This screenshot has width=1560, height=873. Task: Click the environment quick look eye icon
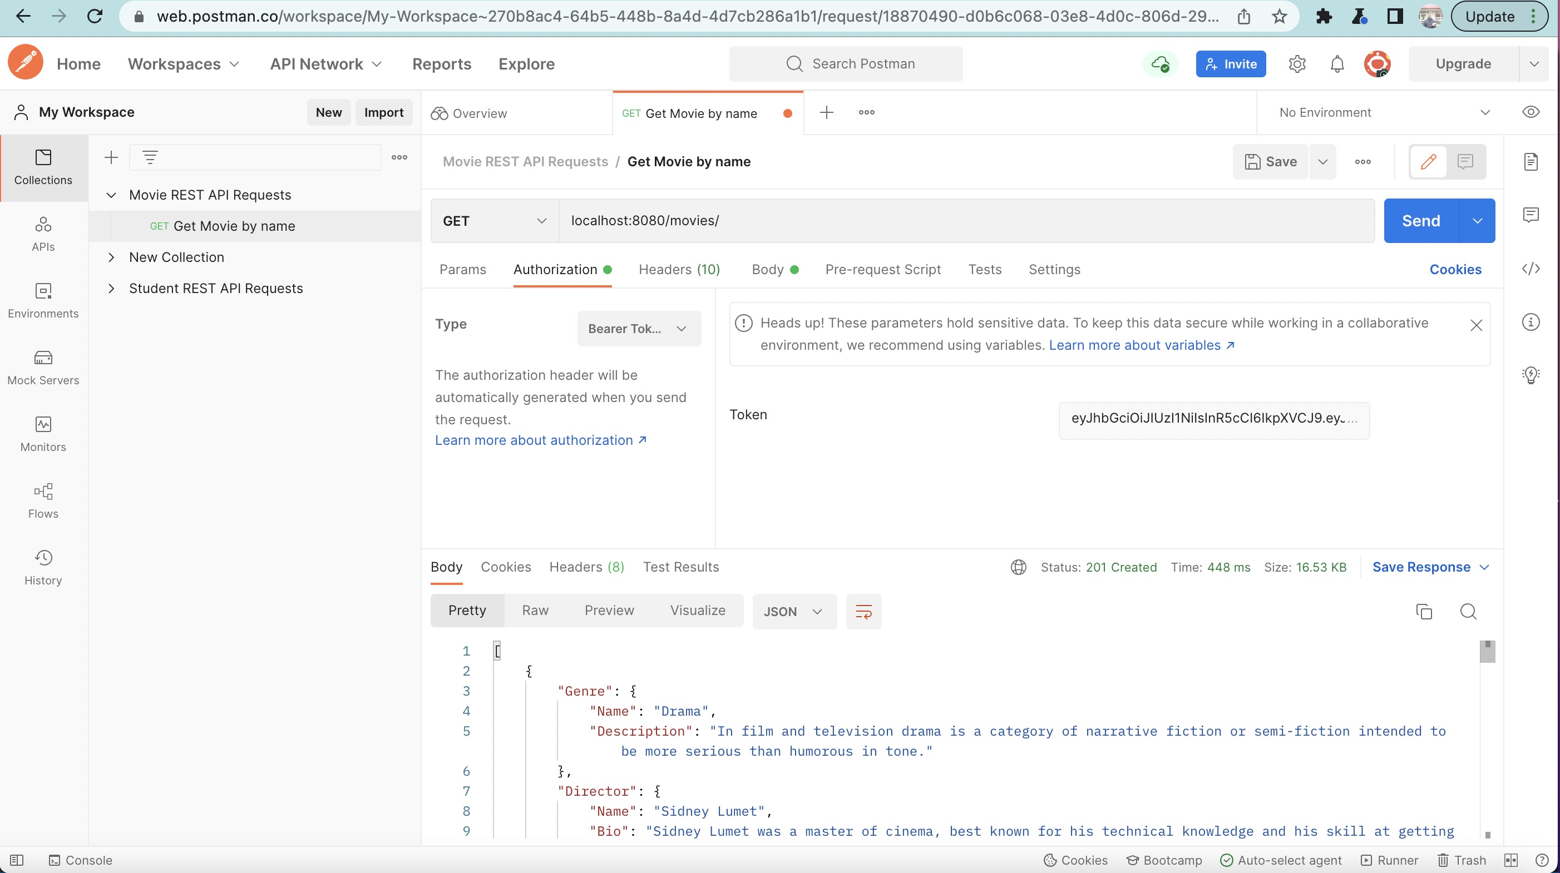pyautogui.click(x=1531, y=112)
